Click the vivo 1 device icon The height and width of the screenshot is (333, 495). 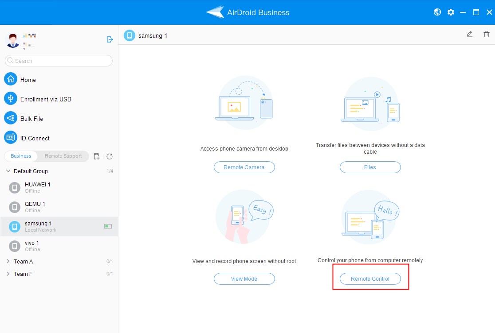pos(15,246)
